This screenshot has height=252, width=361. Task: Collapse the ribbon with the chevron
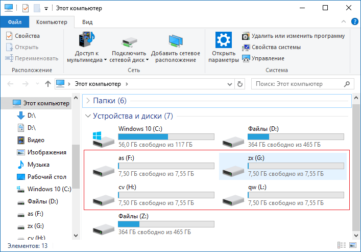click(344, 21)
